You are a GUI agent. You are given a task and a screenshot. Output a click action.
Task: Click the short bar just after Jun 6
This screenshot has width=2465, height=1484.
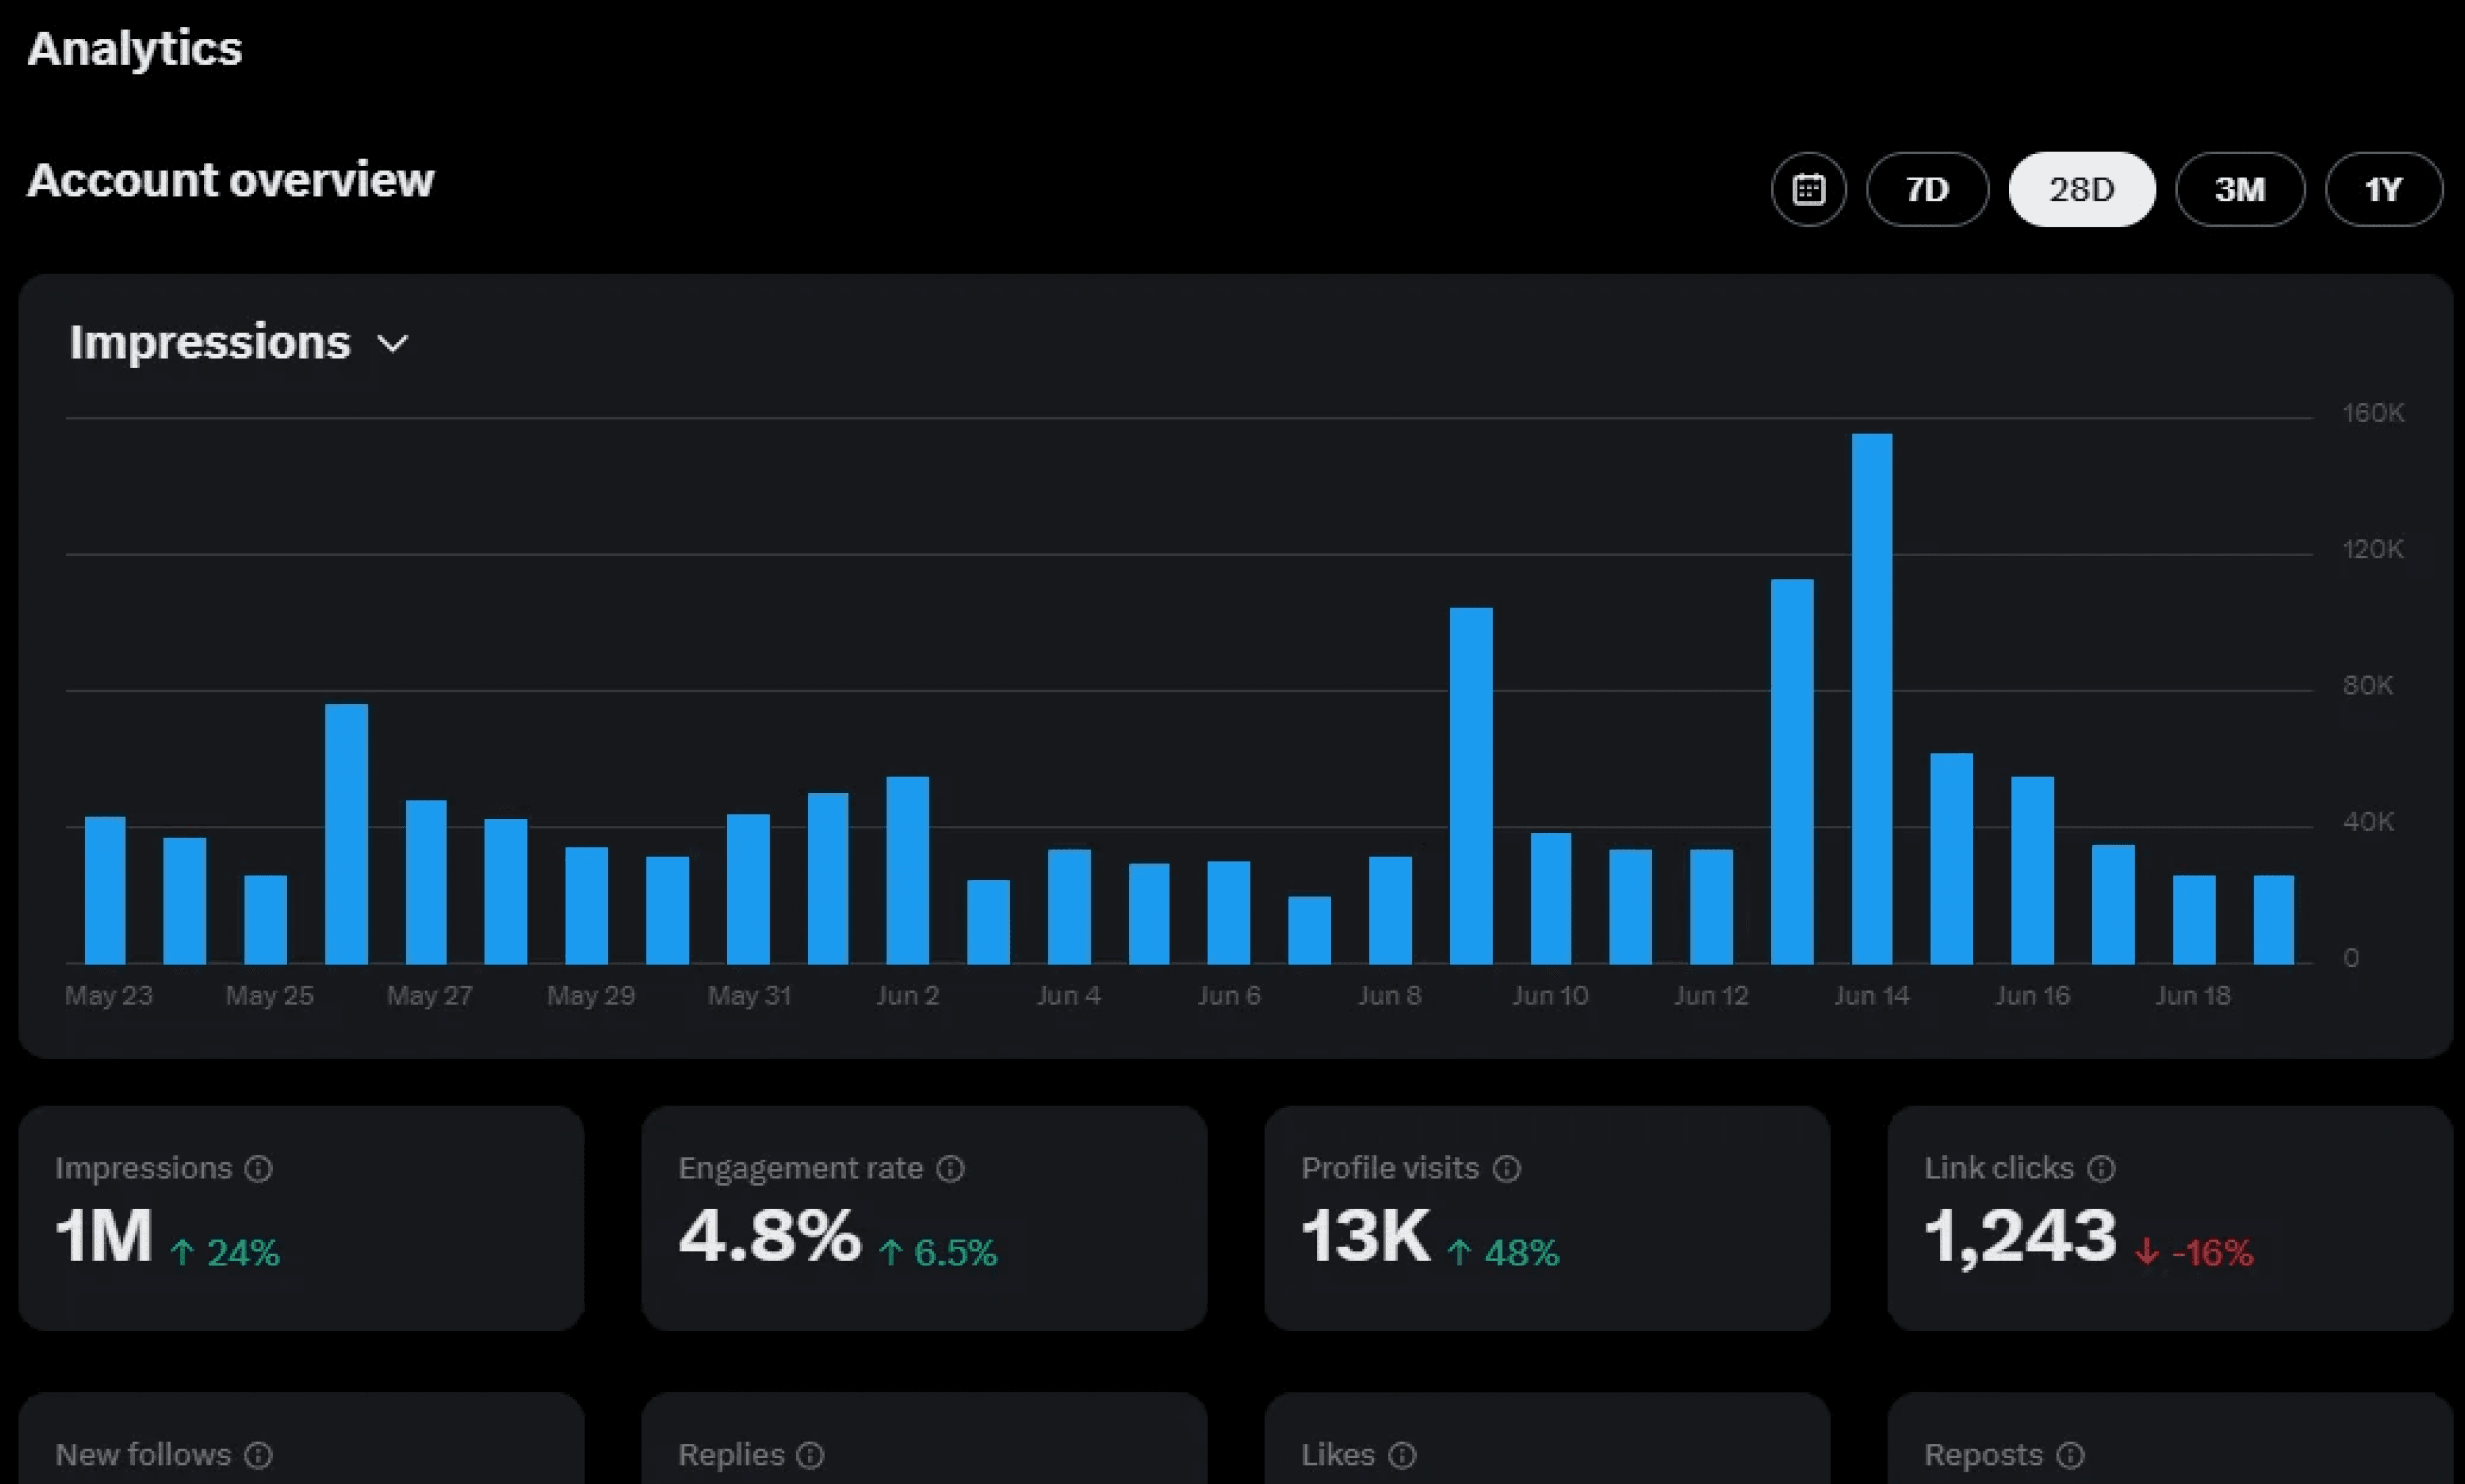coord(1309,930)
